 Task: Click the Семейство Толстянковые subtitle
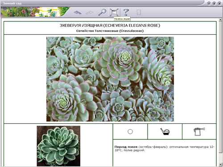click(x=110, y=31)
